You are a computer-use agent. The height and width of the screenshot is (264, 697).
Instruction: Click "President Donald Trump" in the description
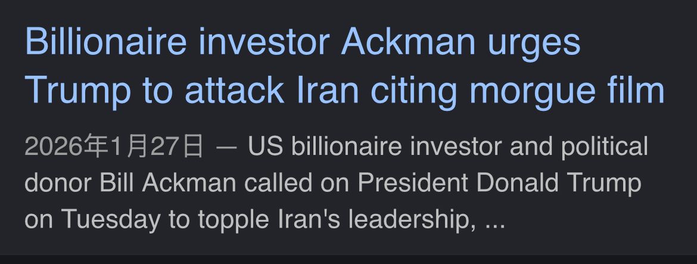pos(499,184)
